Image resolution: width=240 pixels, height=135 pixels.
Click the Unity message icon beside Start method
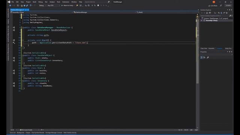click(14, 40)
